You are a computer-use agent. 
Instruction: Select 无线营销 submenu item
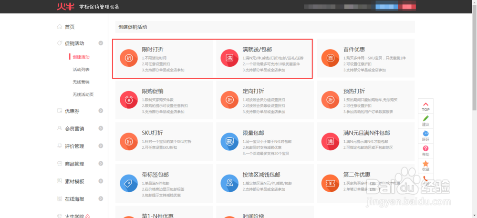click(81, 82)
